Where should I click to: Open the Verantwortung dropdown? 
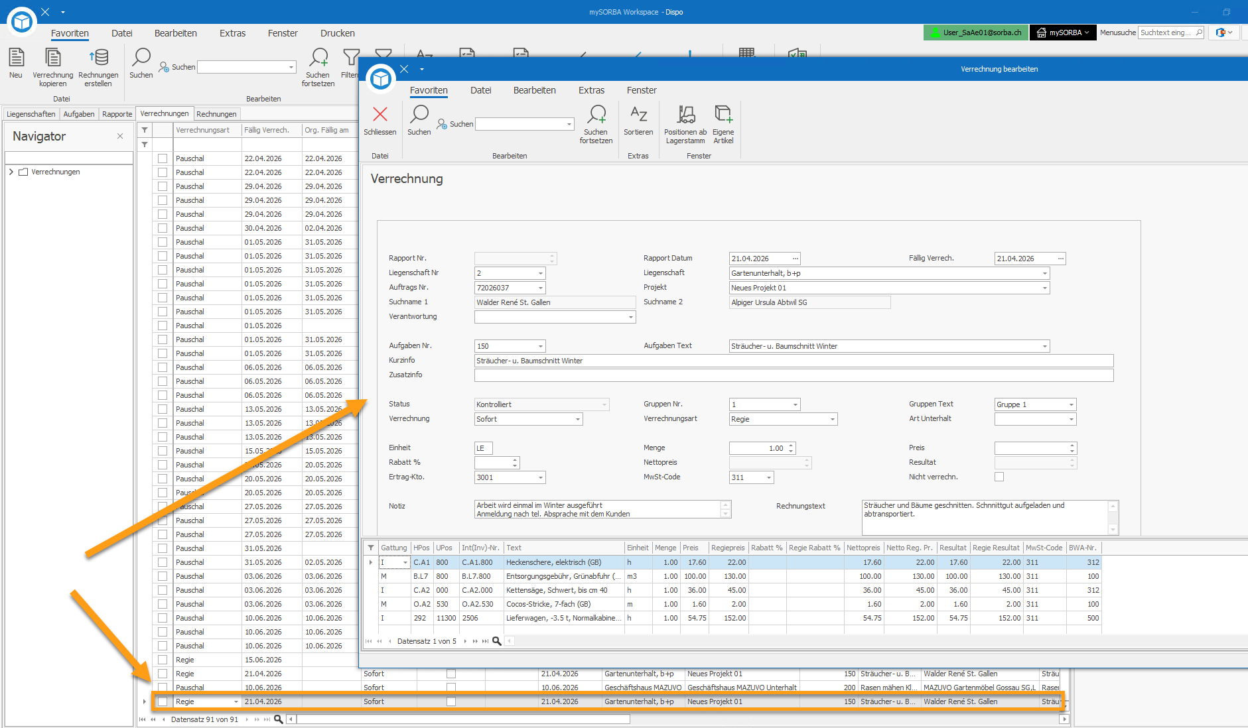tap(631, 317)
